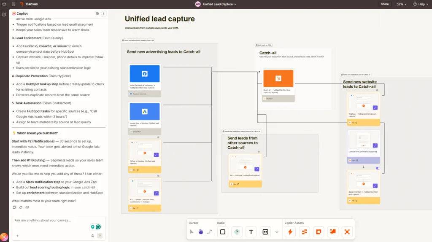432x242 pixels.
Task: Select the arrow pointer cursor tool
Action: coord(192,232)
